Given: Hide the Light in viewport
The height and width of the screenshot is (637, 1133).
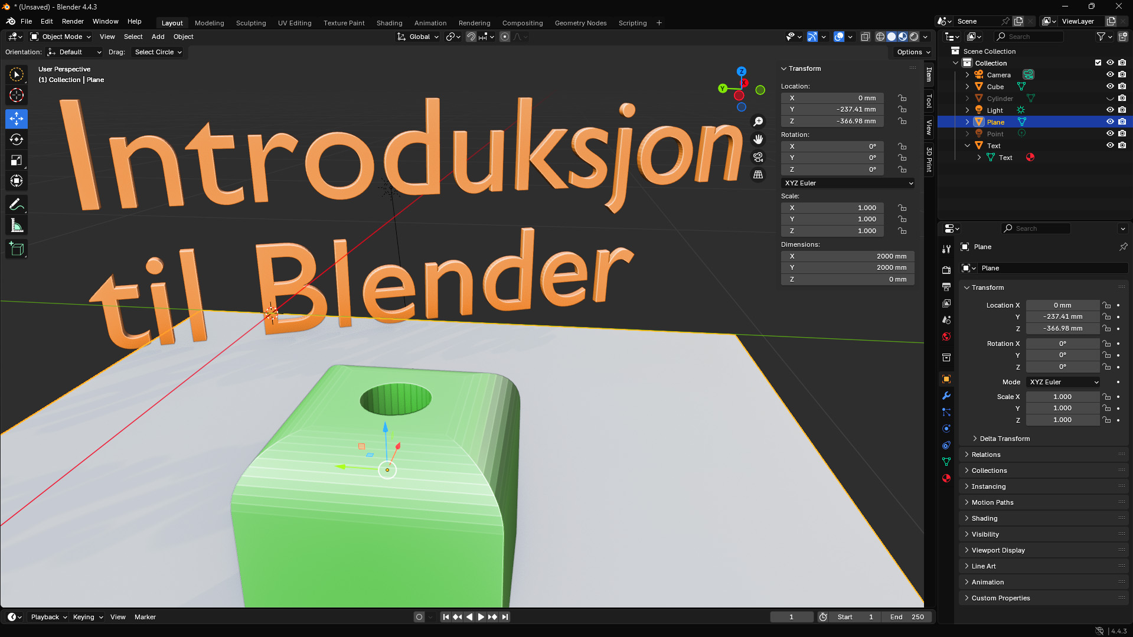Looking at the screenshot, I should click(1110, 110).
